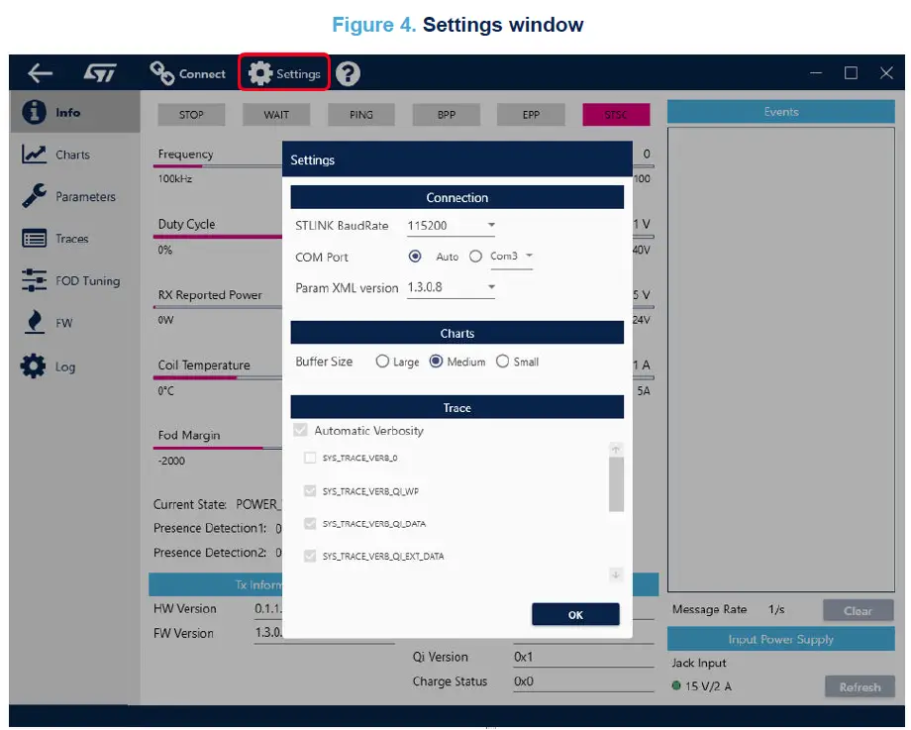Enable the SYS_TRACE_VERB_0 checkbox
911x730 pixels.
click(310, 458)
